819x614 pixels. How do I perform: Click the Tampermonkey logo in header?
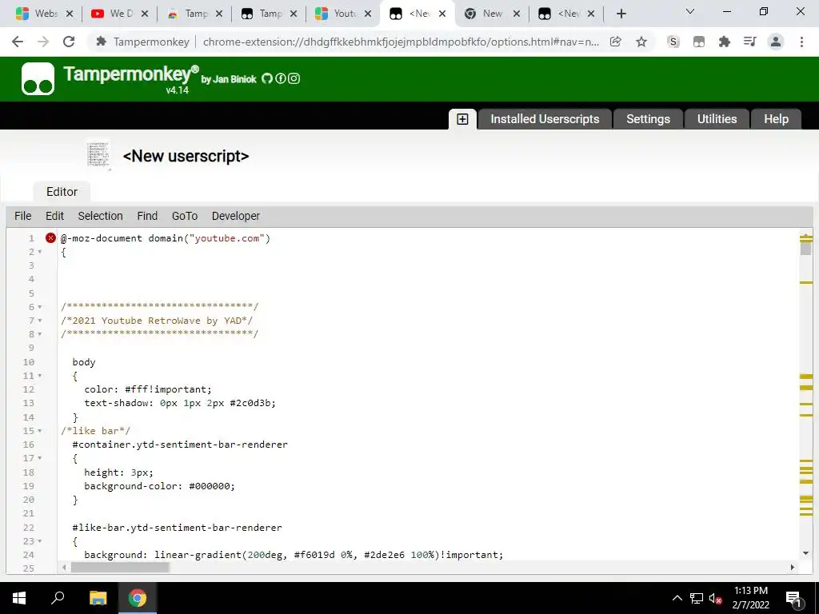click(38, 79)
